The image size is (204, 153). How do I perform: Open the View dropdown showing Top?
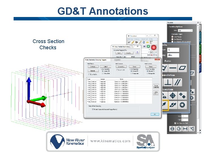185,30
